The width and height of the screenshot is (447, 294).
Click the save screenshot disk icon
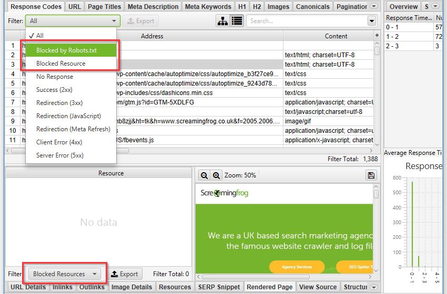pyautogui.click(x=372, y=175)
